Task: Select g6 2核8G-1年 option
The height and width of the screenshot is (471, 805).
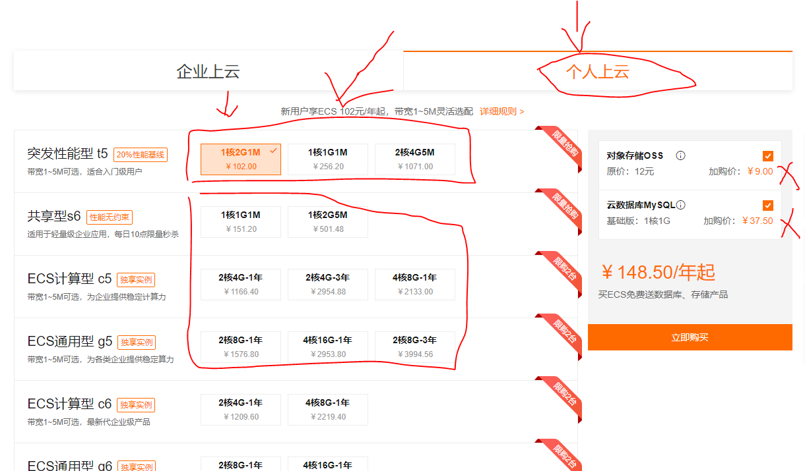Action: [241, 464]
